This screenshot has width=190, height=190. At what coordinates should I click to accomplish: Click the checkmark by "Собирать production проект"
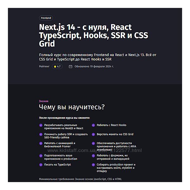pyautogui.click(x=93, y=165)
